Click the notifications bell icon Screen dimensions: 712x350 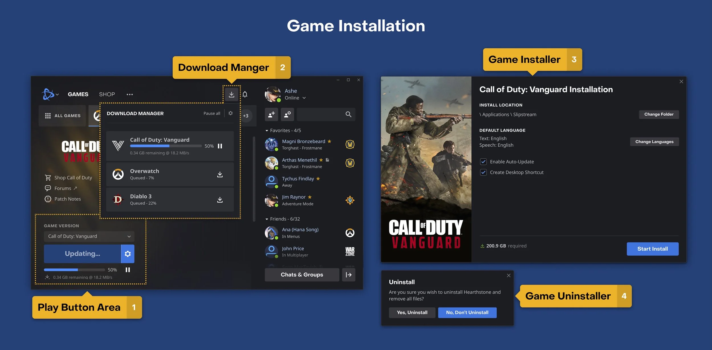pyautogui.click(x=245, y=94)
